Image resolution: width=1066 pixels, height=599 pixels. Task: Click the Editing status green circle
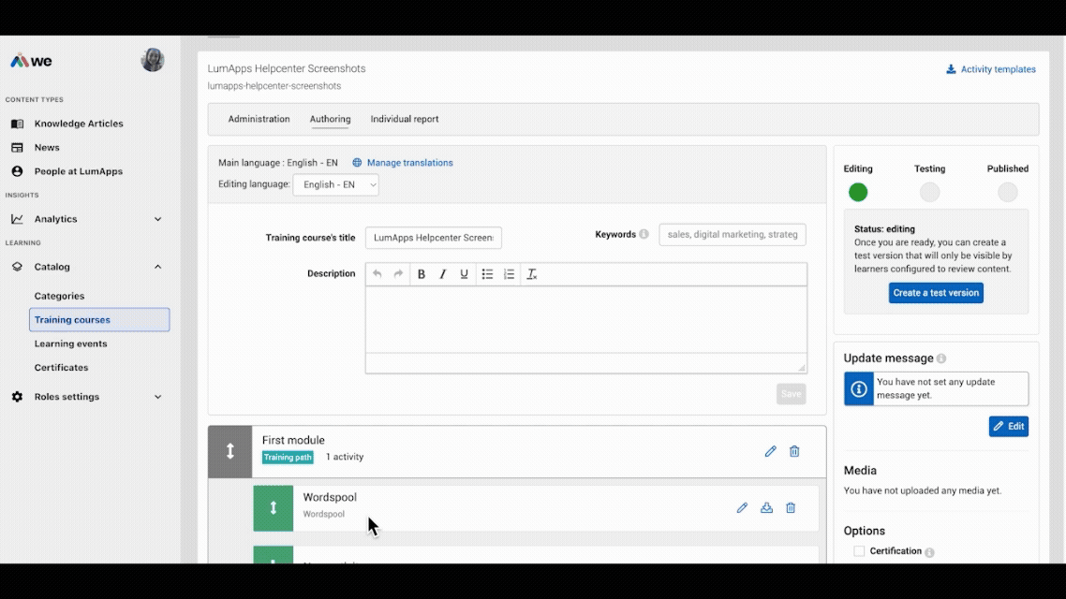[x=858, y=193]
